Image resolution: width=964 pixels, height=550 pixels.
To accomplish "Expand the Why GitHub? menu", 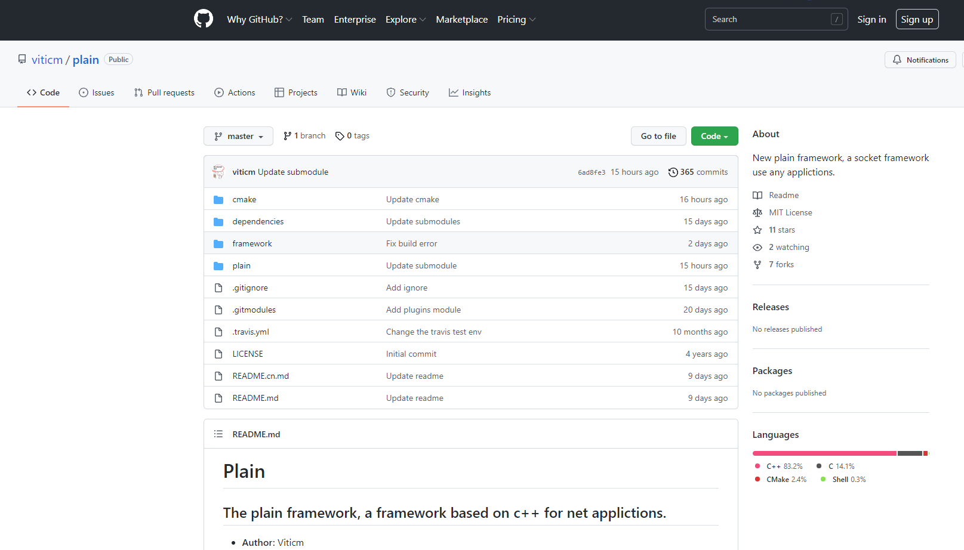I will [260, 20].
